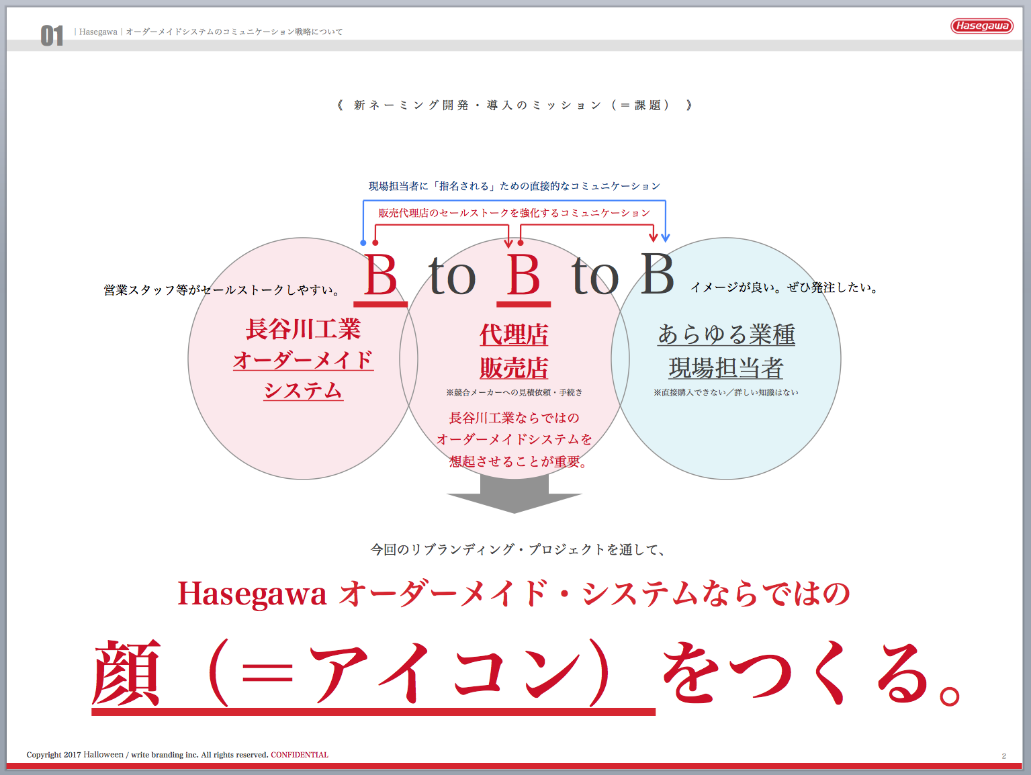Image resolution: width=1031 pixels, height=775 pixels.
Task: Click 'システム' in left circle
Action: (303, 390)
